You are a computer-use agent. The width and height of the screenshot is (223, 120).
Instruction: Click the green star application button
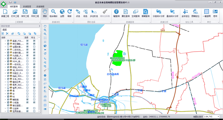(x=3, y=4)
